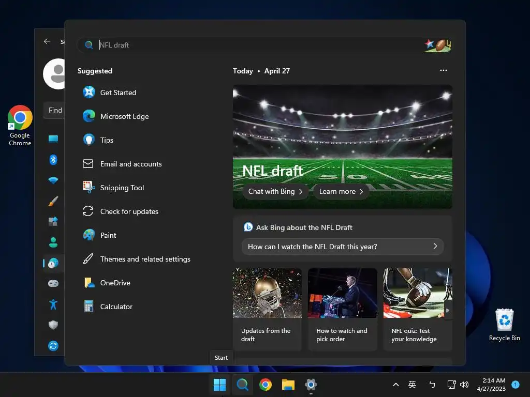
Task: Open the Tips app icon
Action: tap(89, 140)
